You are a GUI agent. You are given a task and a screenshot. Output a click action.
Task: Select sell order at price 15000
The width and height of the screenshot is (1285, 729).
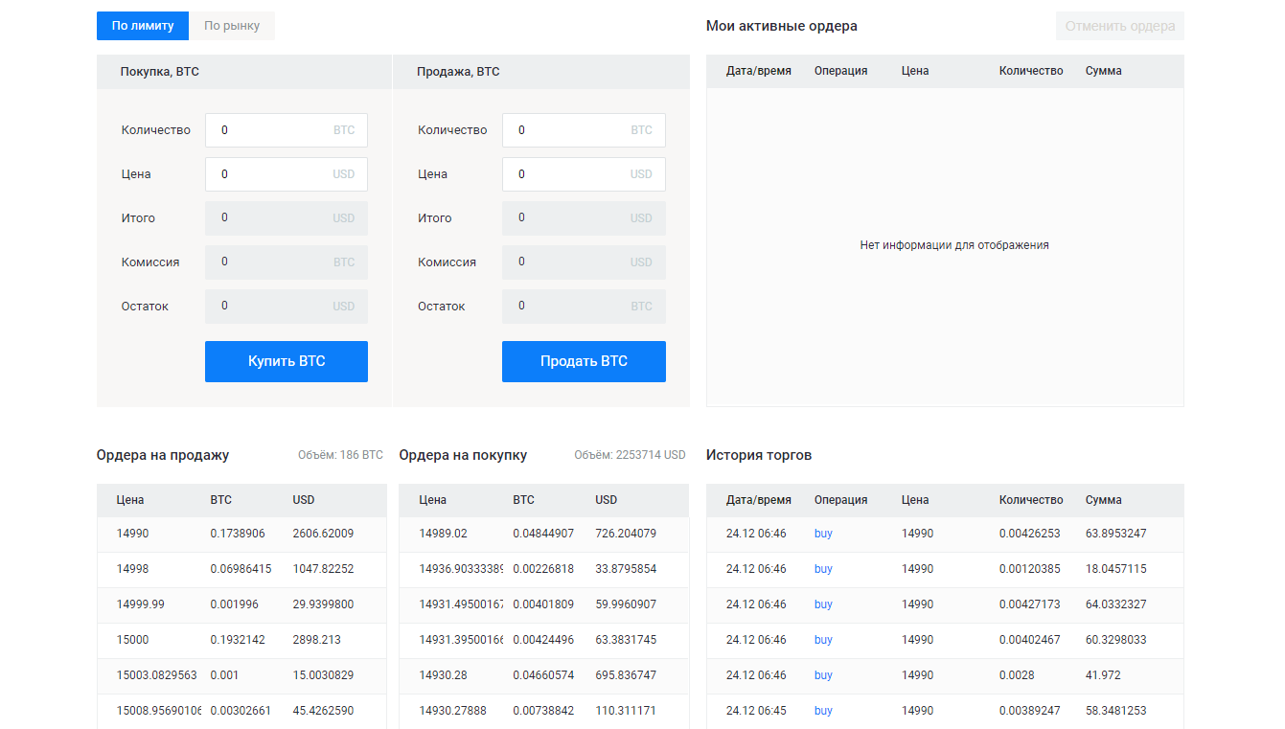(x=241, y=640)
